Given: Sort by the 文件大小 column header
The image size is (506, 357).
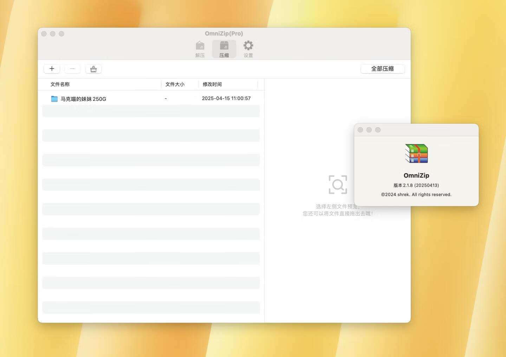Looking at the screenshot, I should coord(175,84).
